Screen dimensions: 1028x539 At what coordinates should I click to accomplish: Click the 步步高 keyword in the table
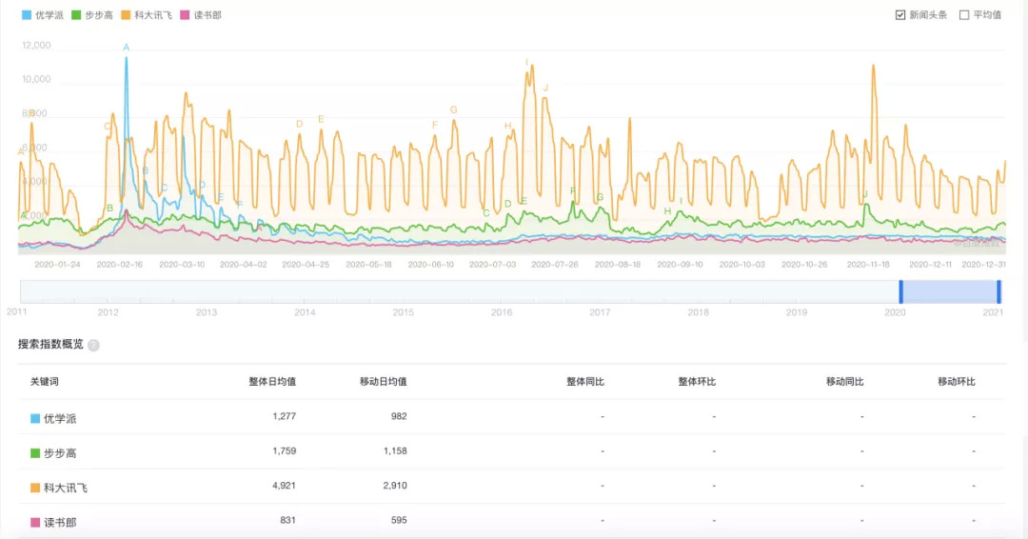click(60, 453)
